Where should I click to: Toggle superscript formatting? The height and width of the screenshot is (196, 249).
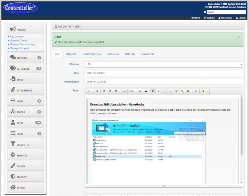coord(176,91)
